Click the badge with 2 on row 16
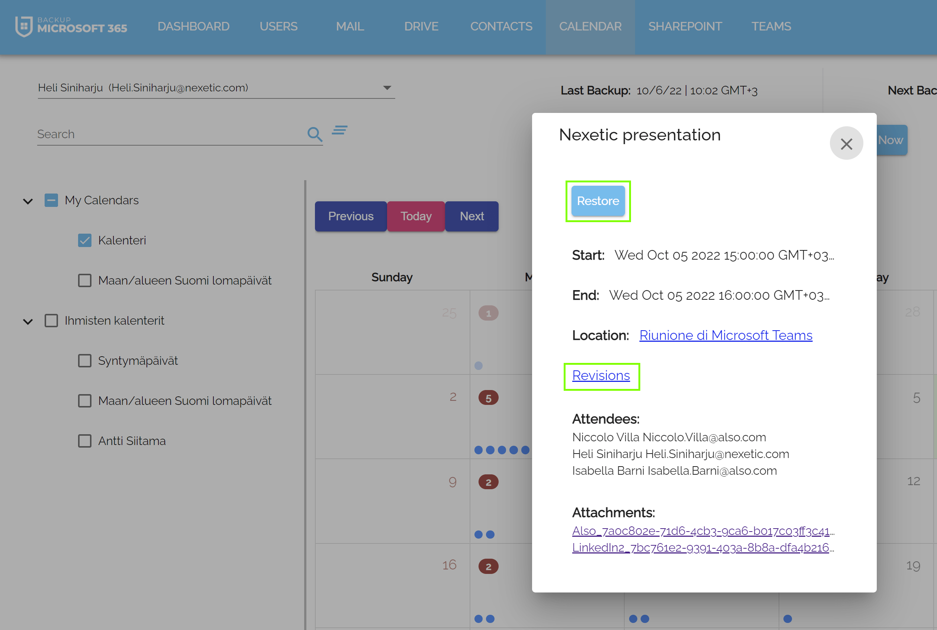The width and height of the screenshot is (937, 630). (x=488, y=566)
